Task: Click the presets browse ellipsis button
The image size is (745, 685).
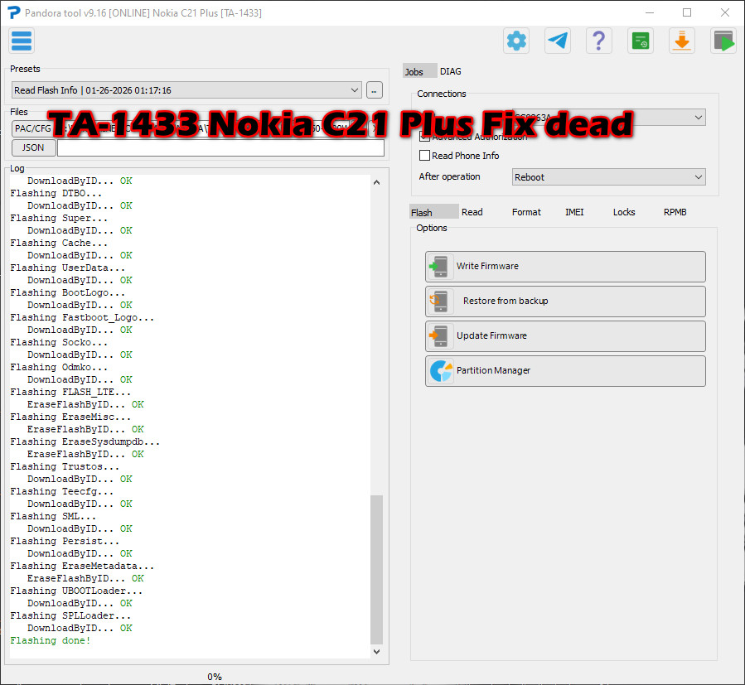Action: click(x=375, y=90)
